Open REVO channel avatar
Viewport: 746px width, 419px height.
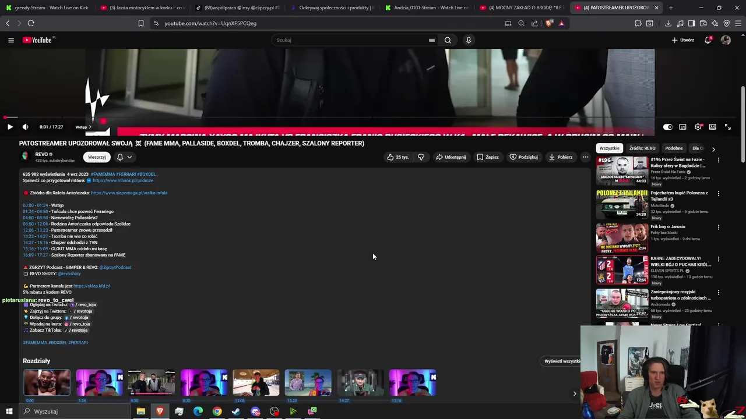(x=25, y=156)
